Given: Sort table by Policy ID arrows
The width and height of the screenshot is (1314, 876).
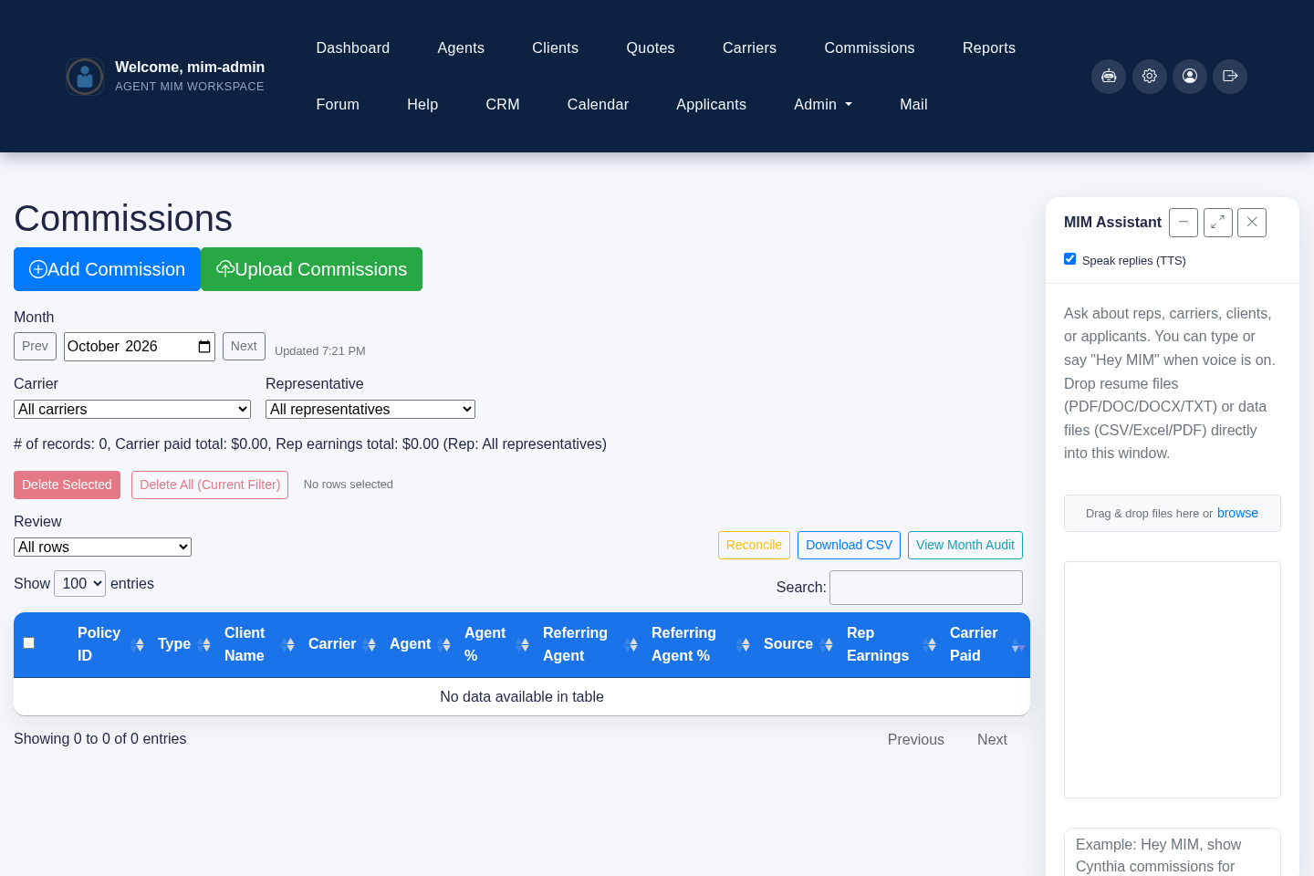Looking at the screenshot, I should point(139,644).
